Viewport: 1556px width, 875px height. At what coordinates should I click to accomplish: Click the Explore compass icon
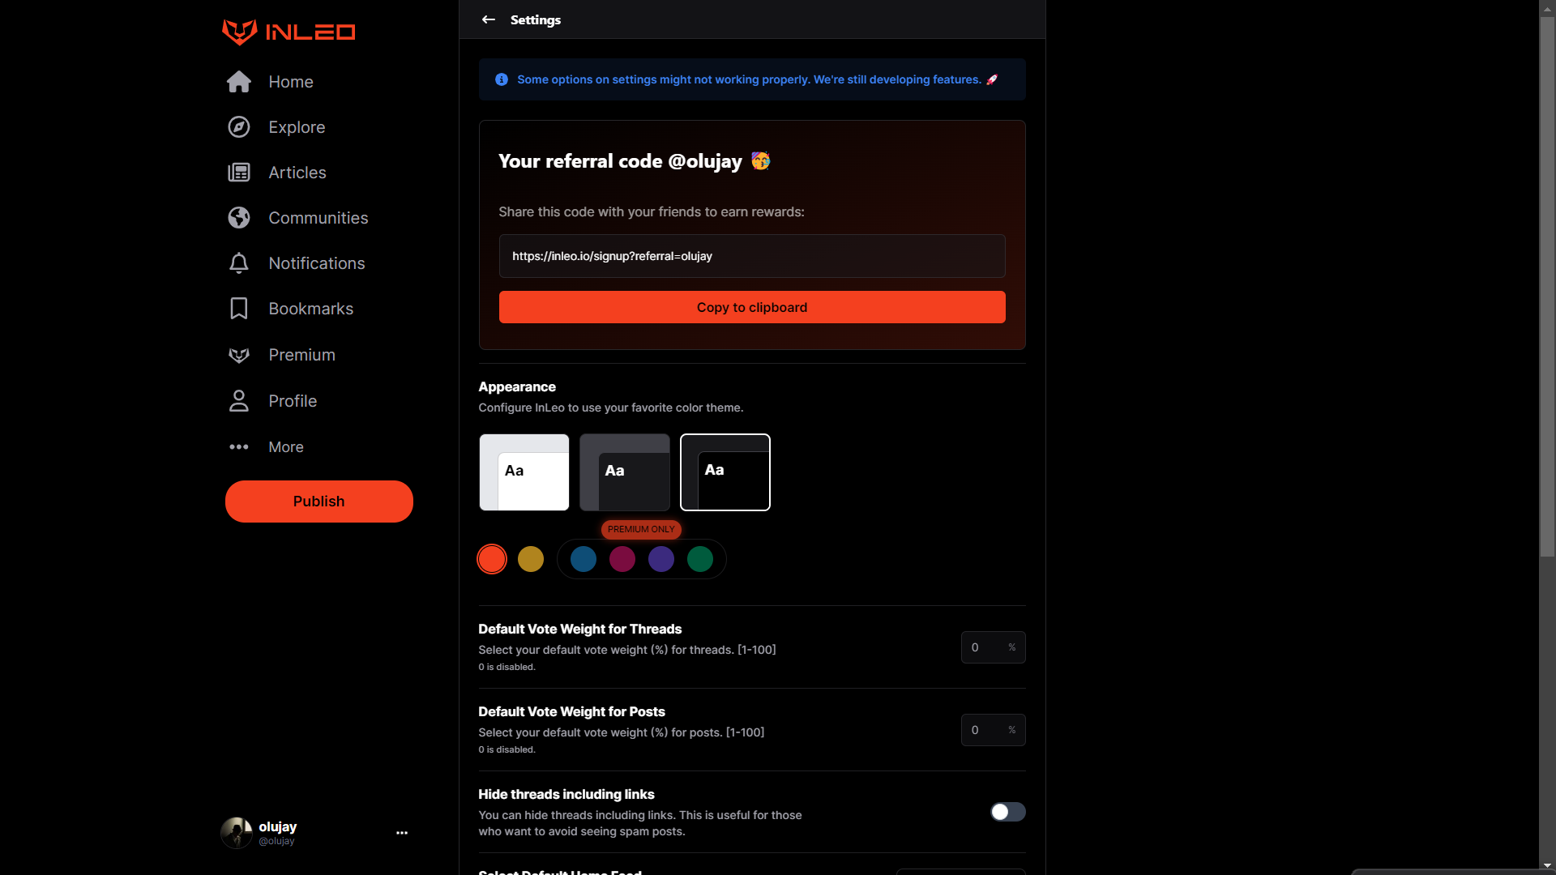click(x=239, y=127)
